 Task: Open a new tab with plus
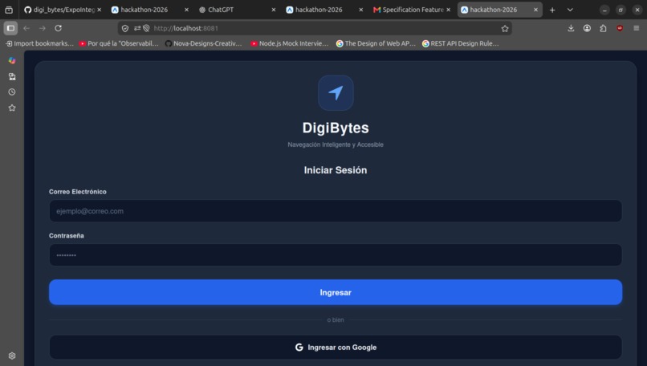[x=552, y=10]
